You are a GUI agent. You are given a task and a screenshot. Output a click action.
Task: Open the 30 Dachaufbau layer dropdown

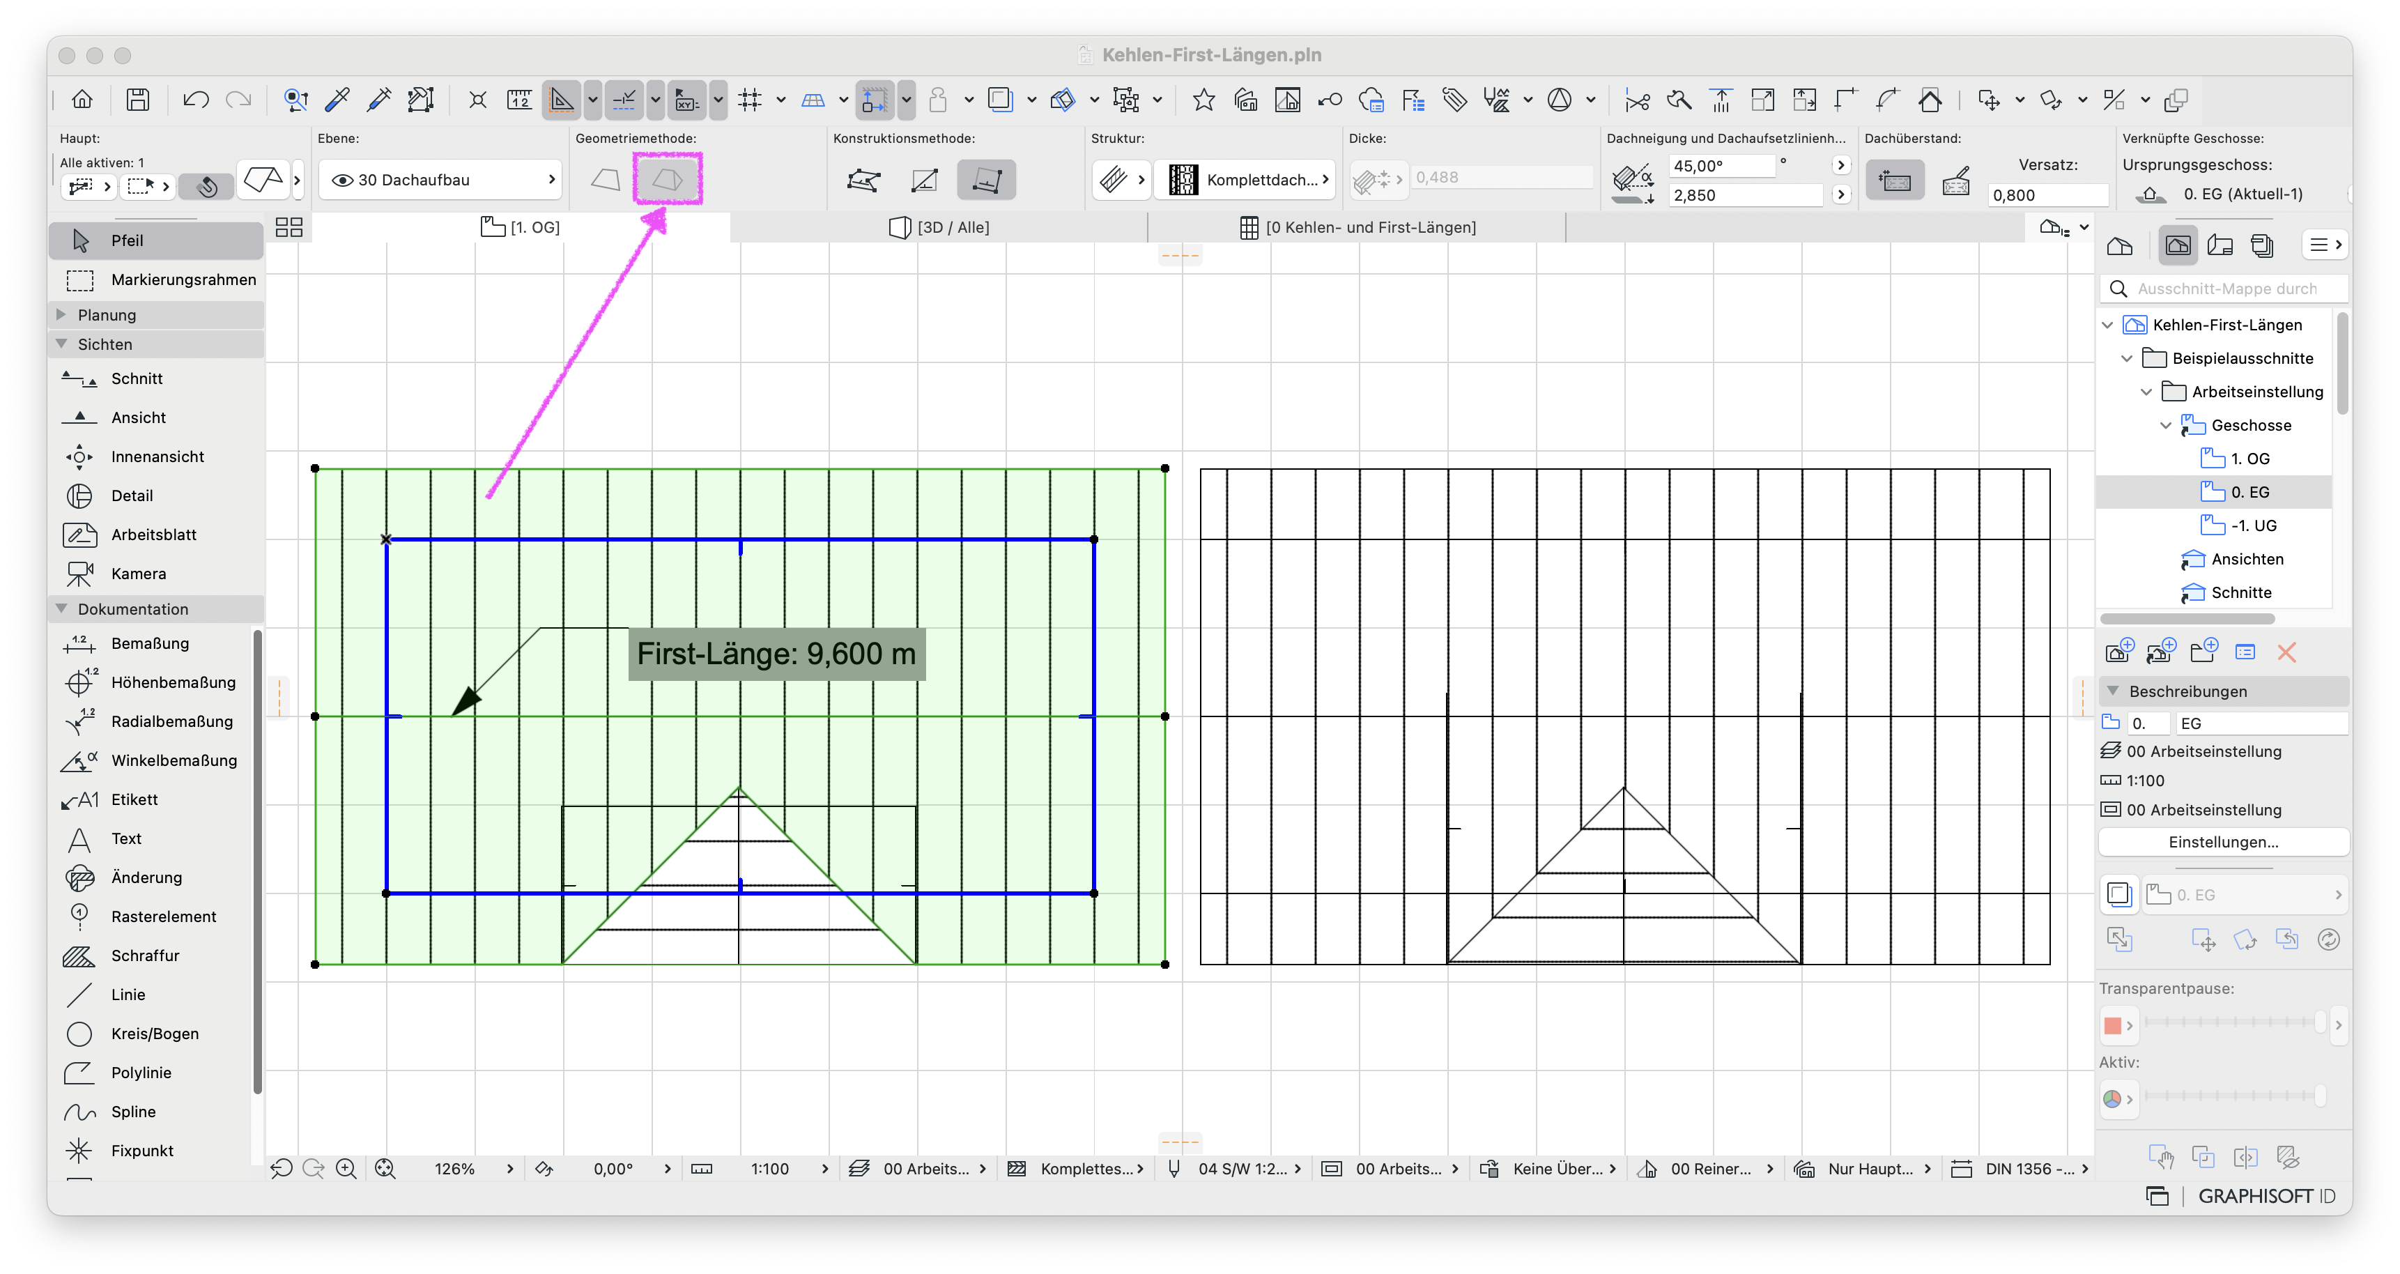pos(440,180)
